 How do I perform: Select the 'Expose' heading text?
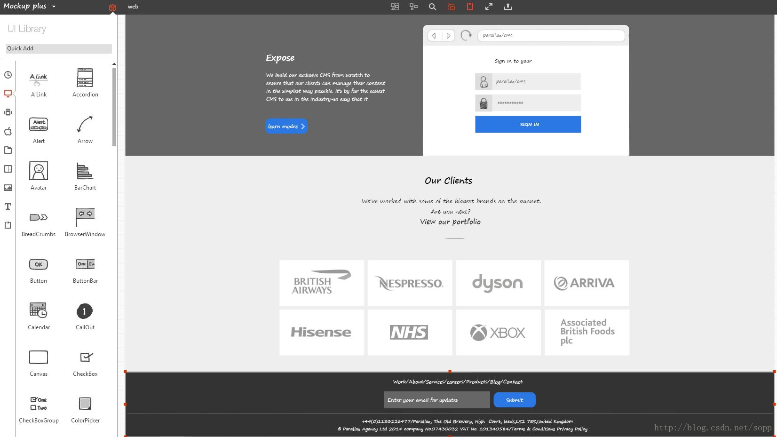tap(280, 58)
